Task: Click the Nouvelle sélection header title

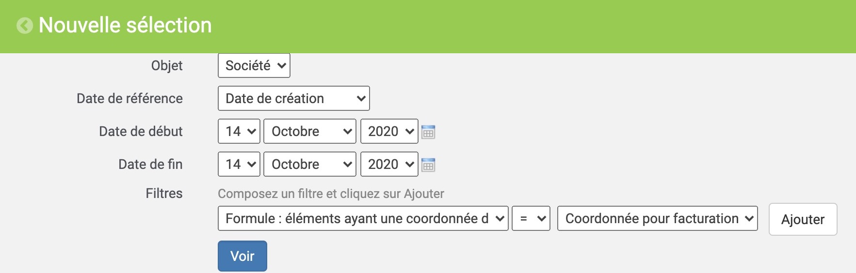Action: (125, 25)
